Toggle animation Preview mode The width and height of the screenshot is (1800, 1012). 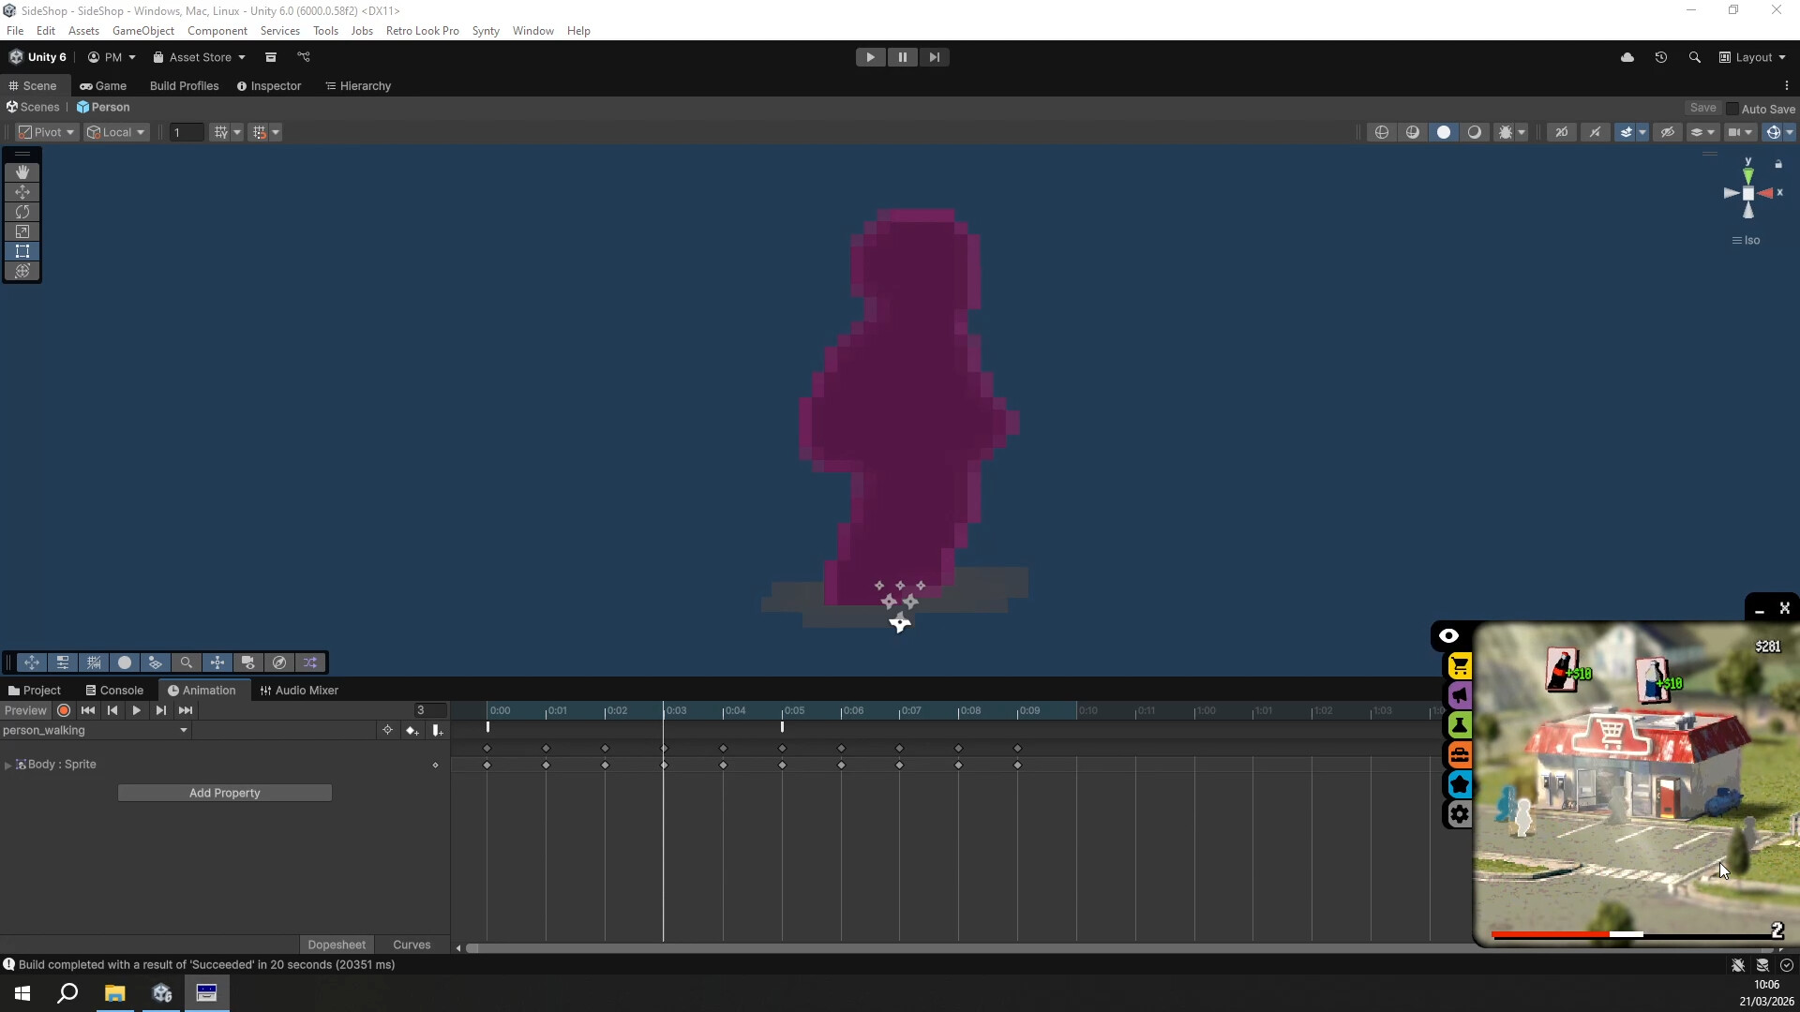coord(25,710)
